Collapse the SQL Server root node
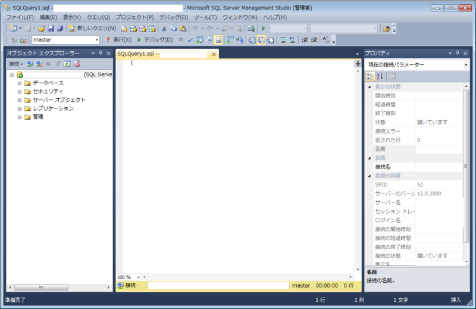The width and height of the screenshot is (476, 309). [11, 74]
